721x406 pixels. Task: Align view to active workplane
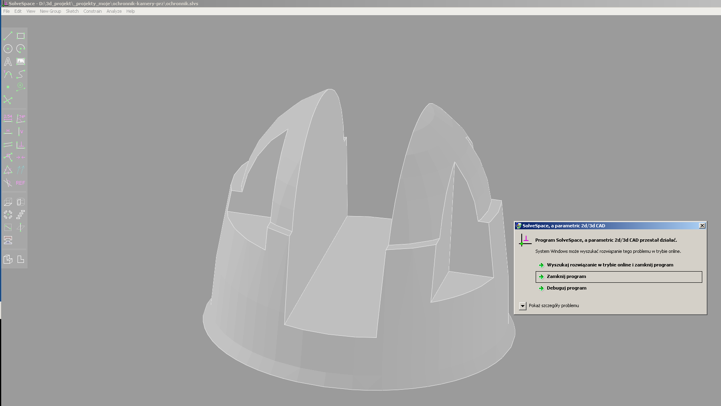pyautogui.click(x=21, y=259)
